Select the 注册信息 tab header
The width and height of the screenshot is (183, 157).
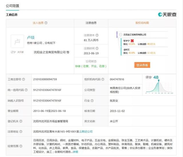click(x=91, y=23)
